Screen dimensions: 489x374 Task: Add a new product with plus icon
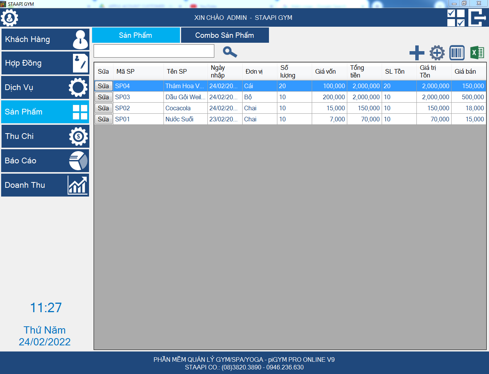pos(417,53)
